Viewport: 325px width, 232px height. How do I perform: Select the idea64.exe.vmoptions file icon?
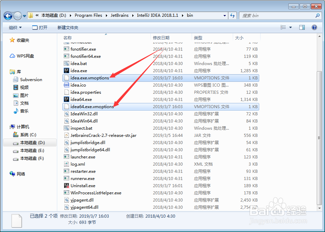[x=66, y=106]
